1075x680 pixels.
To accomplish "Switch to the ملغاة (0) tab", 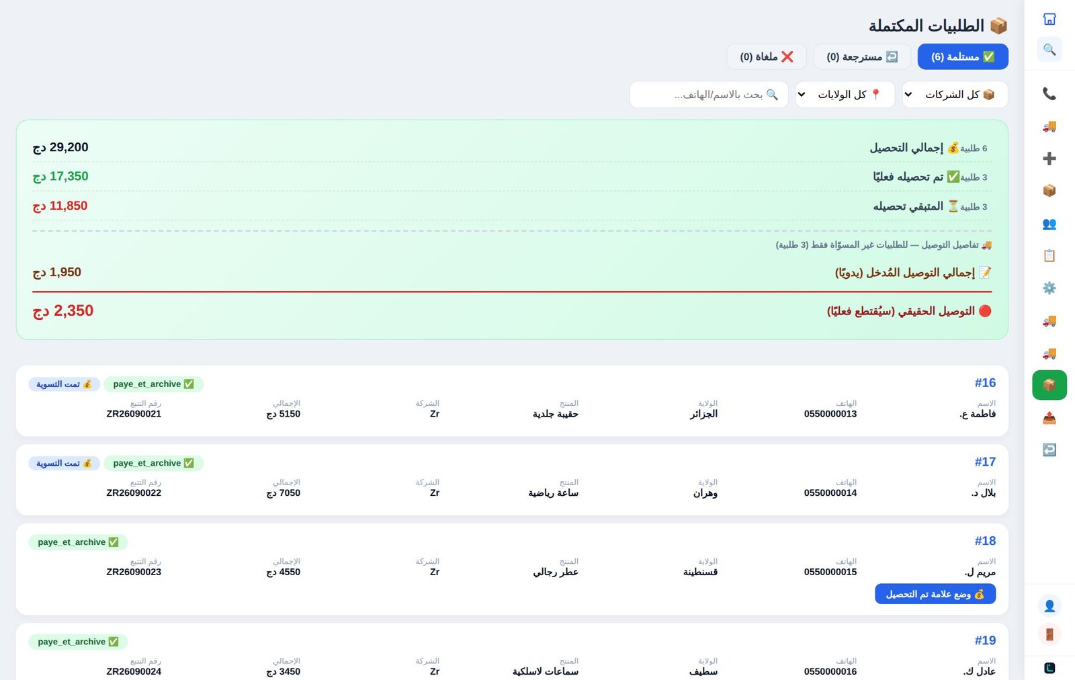I will pyautogui.click(x=767, y=56).
